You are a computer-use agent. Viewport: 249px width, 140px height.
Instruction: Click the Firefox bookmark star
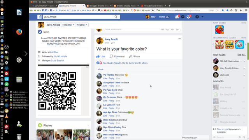pos(227,10)
